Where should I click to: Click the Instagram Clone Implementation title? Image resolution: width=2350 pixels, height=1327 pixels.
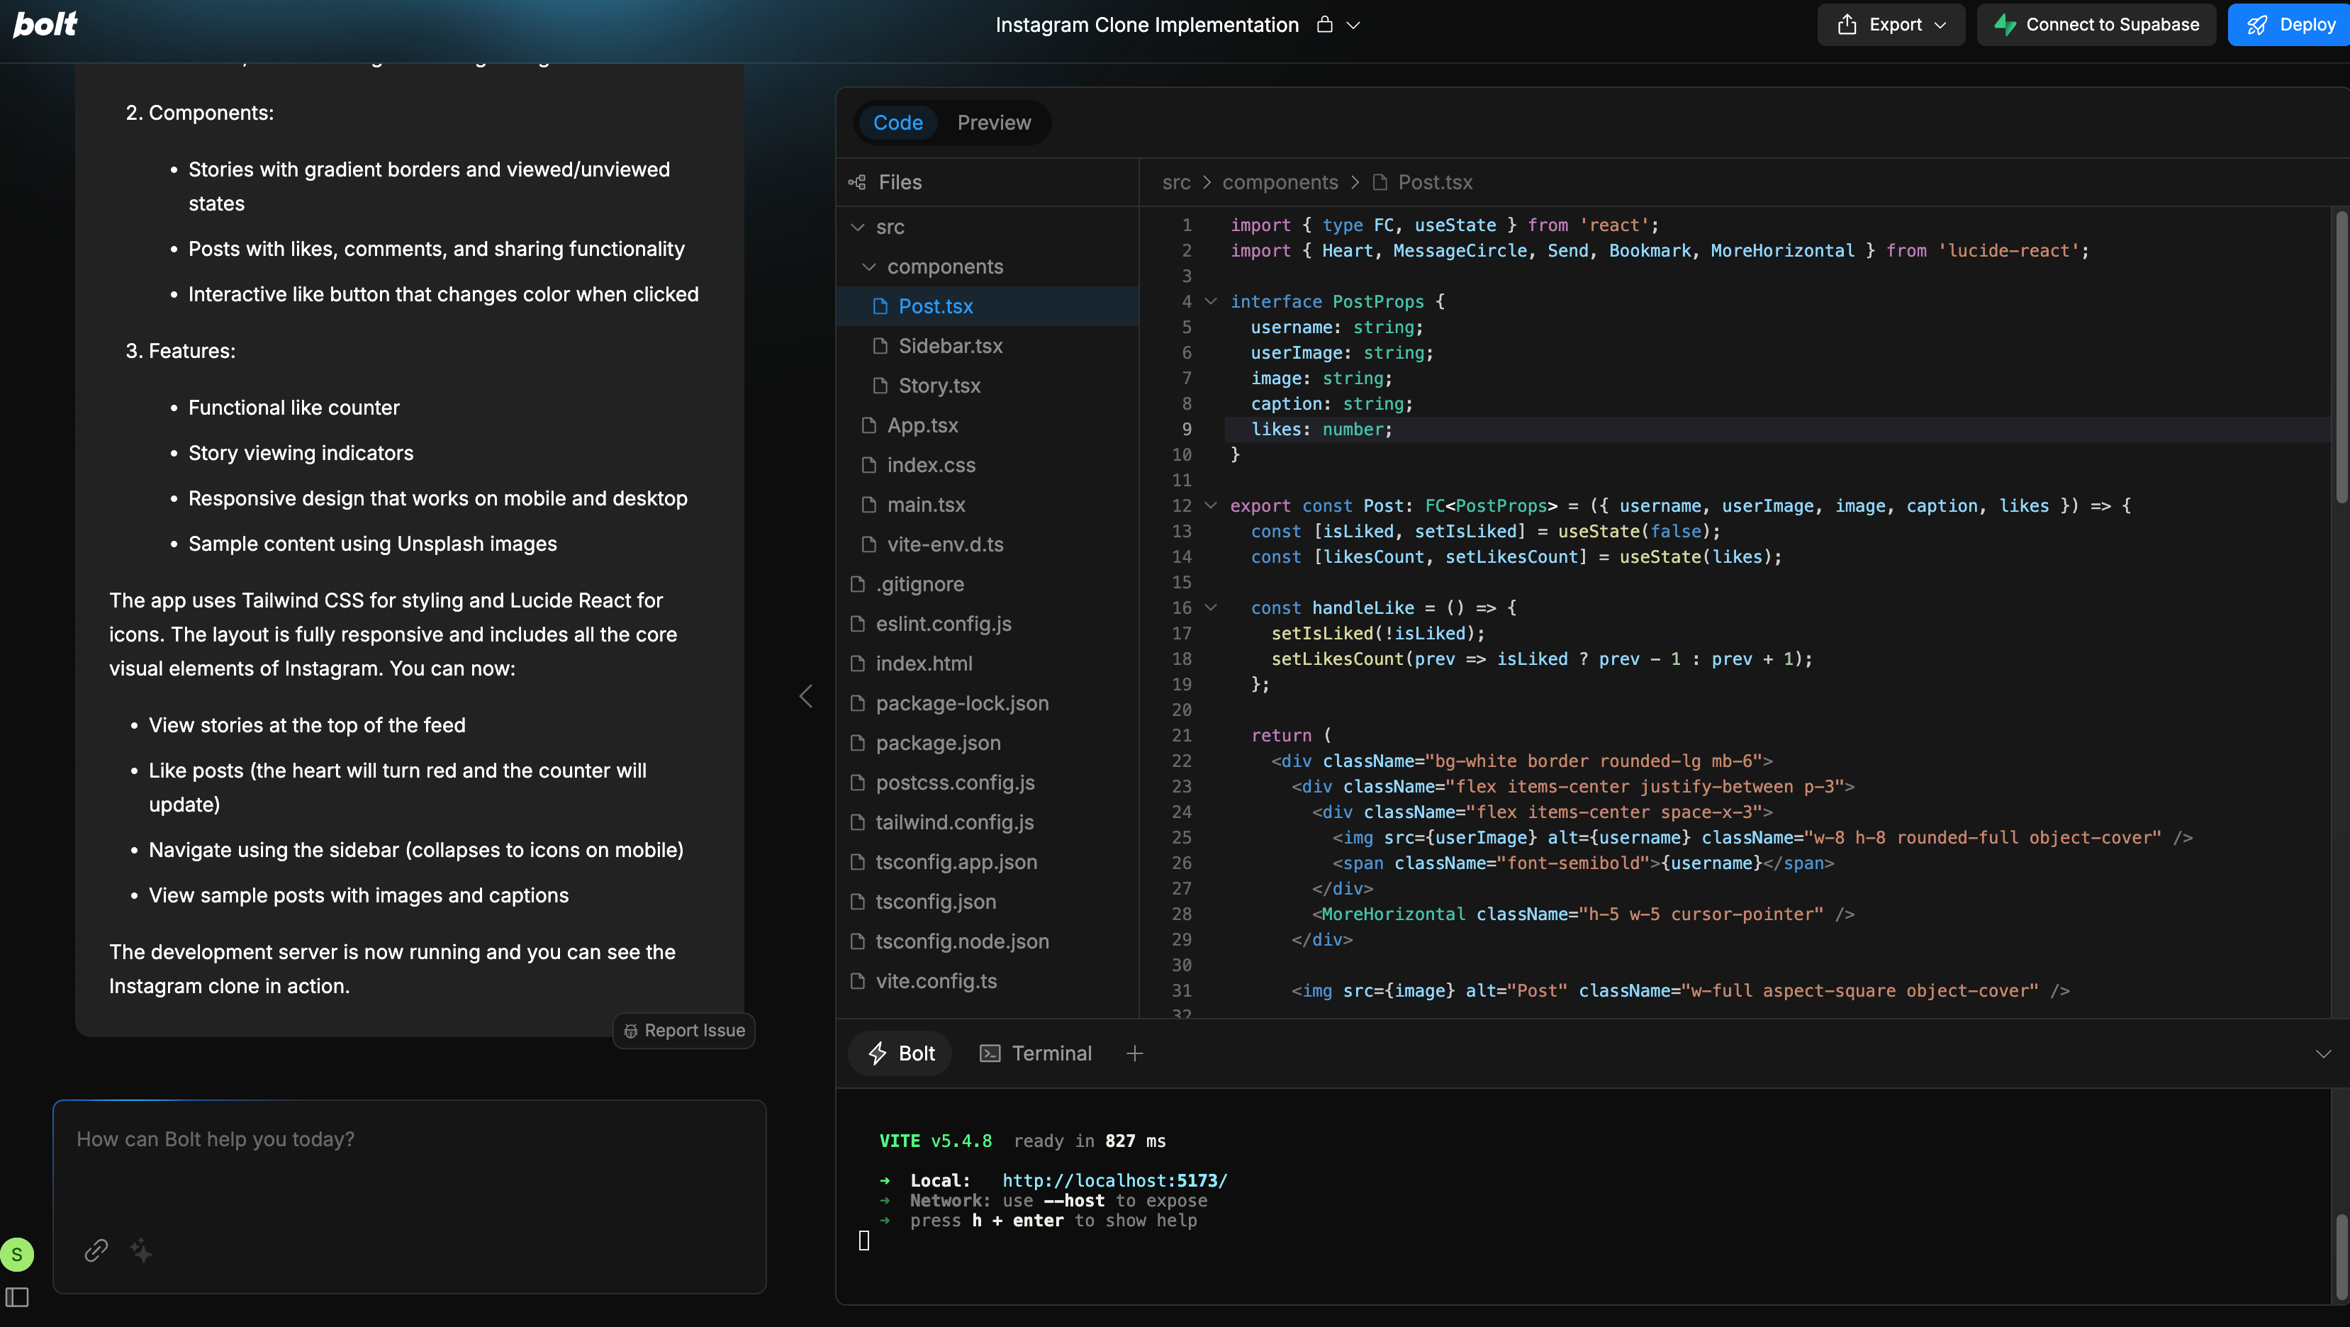pyautogui.click(x=1147, y=25)
